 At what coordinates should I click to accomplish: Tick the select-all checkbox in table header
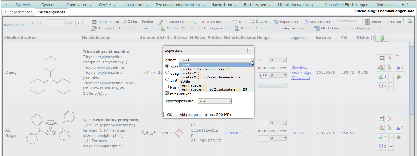click(392, 37)
